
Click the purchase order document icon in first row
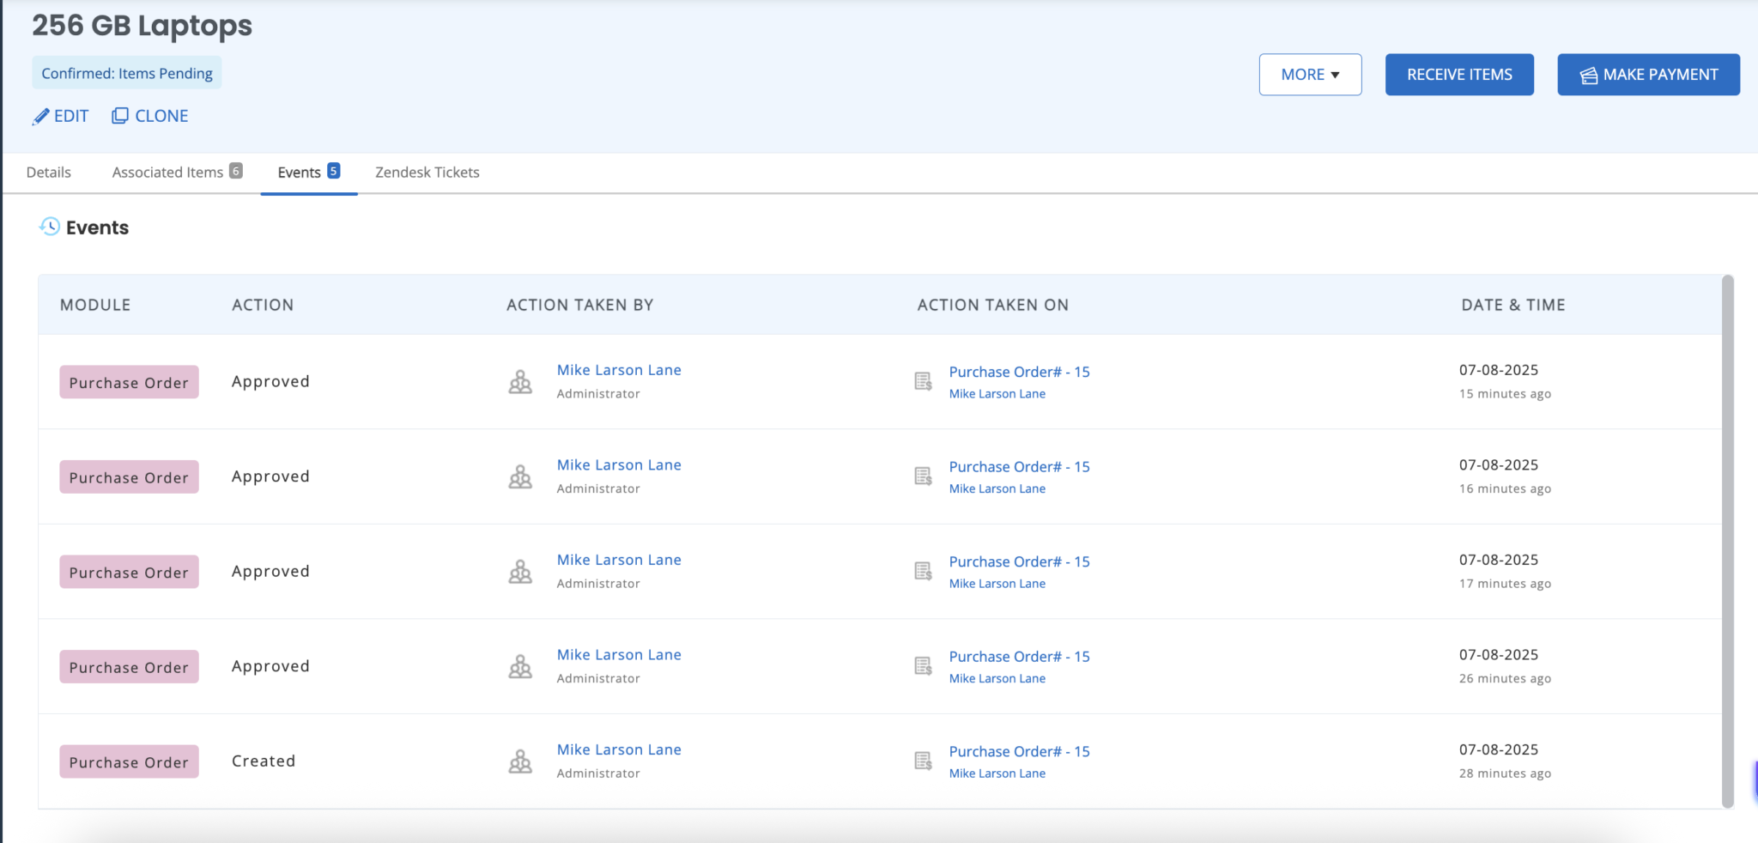(923, 381)
